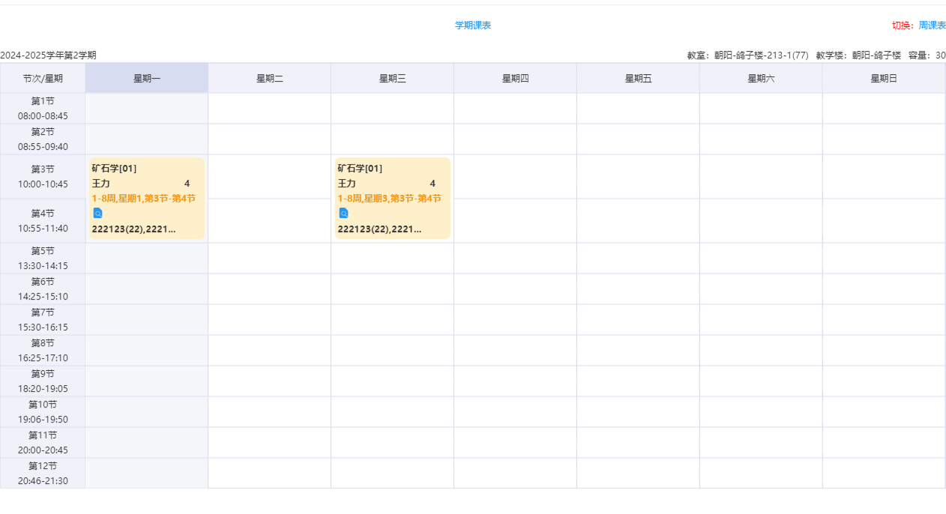This screenshot has height=514, width=946.
Task: Click the 节次/星期 corner header cell
Action: click(43, 79)
